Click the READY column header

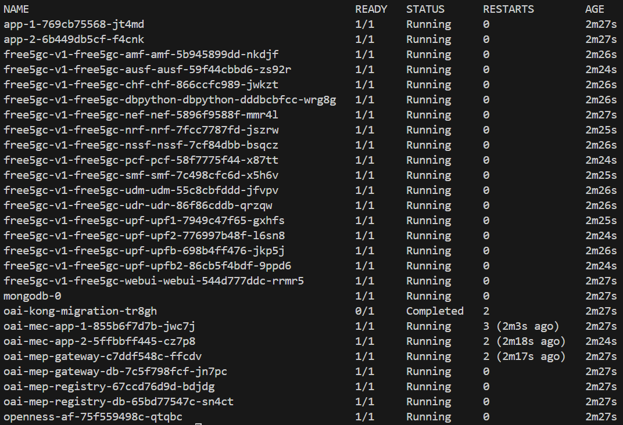pos(371,9)
